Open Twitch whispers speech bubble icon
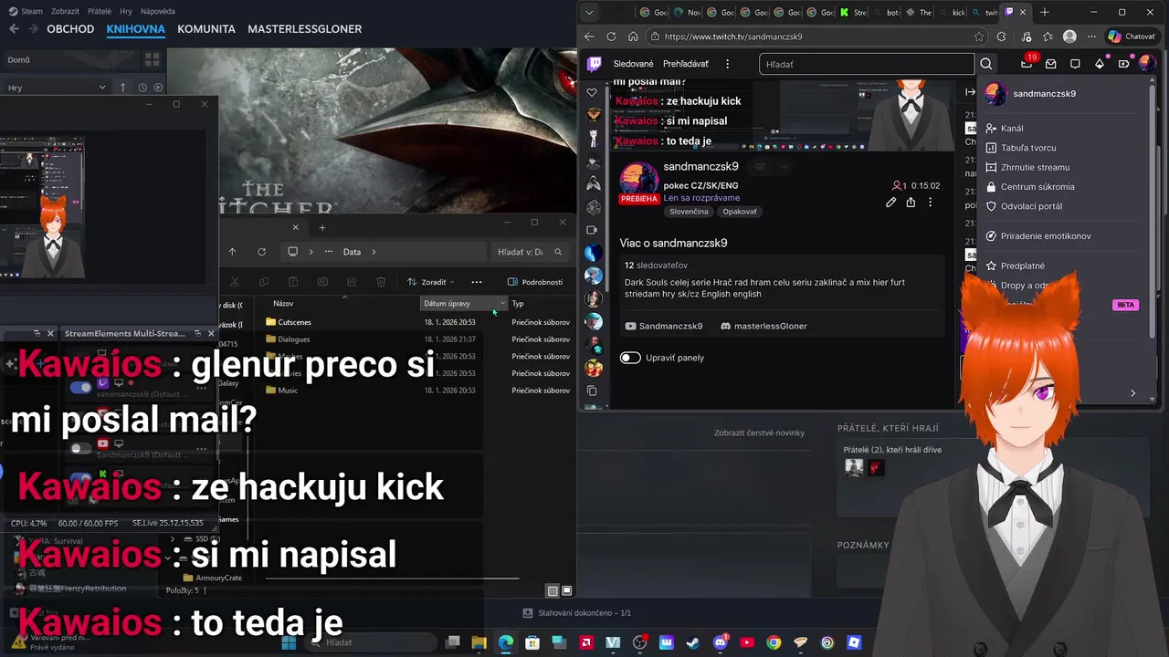Screen dimensions: 1169x657 [x=1075, y=64]
